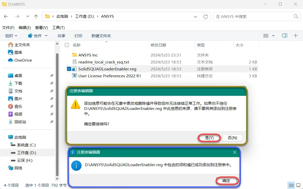Viewport: 303px width, 189px height.
Task: Switch to details view in status bar
Action: click(x=291, y=185)
